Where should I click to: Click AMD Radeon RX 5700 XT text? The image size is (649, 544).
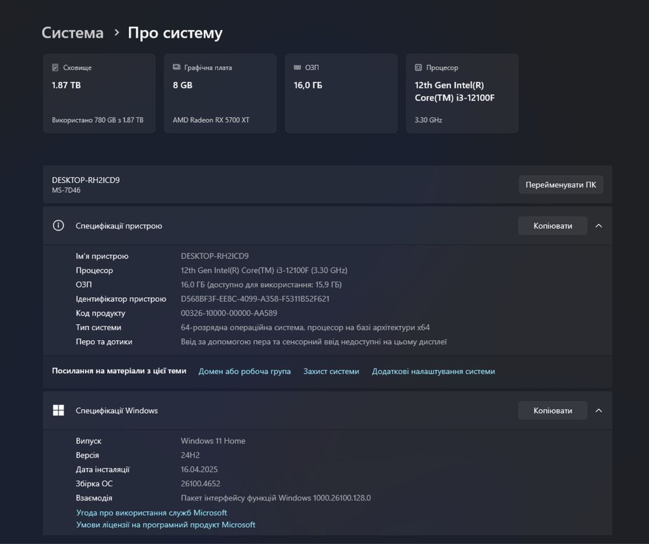click(211, 120)
